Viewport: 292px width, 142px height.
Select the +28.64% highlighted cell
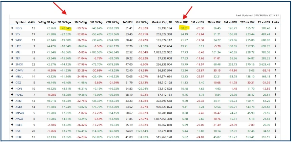[66, 28]
